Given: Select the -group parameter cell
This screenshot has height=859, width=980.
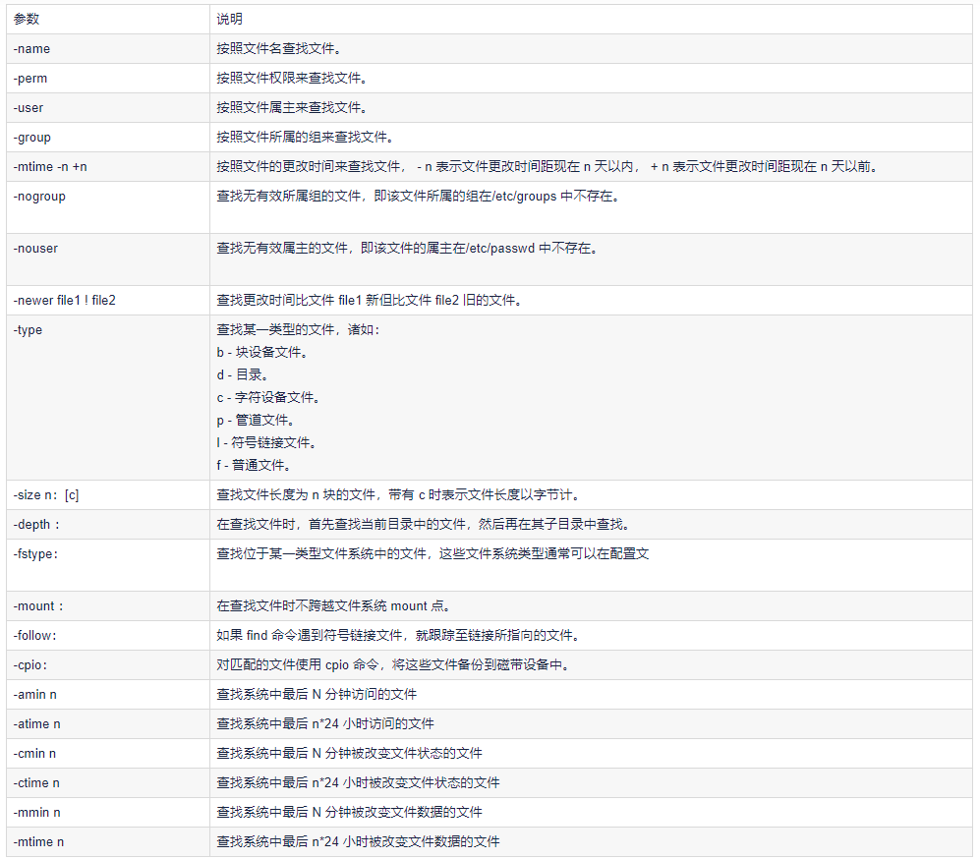Looking at the screenshot, I should 32,137.
